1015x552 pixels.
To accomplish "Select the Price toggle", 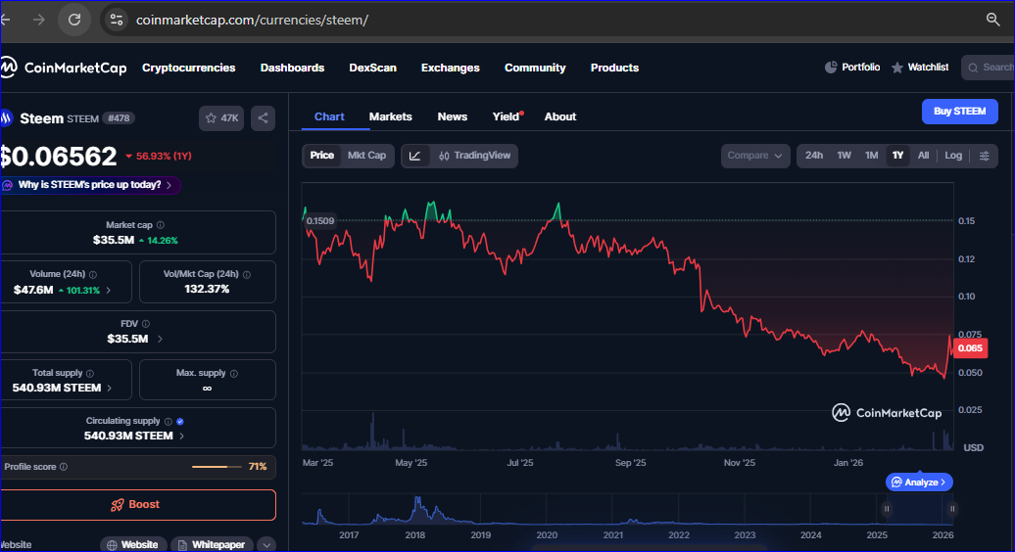I will pos(321,156).
